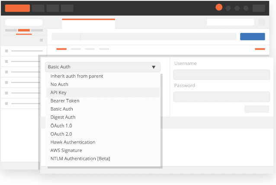276x185 pixels.
Task: Click the environment selector field at top right
Action: click(x=231, y=22)
